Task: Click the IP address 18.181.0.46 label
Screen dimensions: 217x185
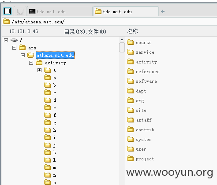Action: [24, 31]
